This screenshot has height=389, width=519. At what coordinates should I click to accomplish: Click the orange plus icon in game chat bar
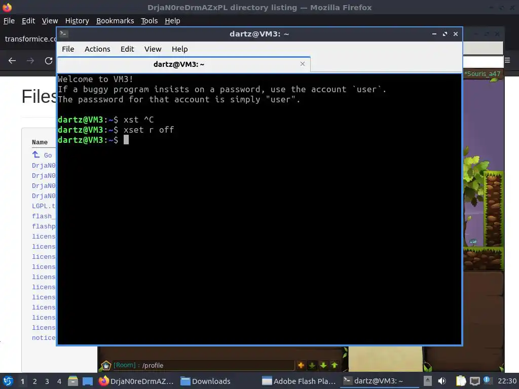[x=301, y=365]
